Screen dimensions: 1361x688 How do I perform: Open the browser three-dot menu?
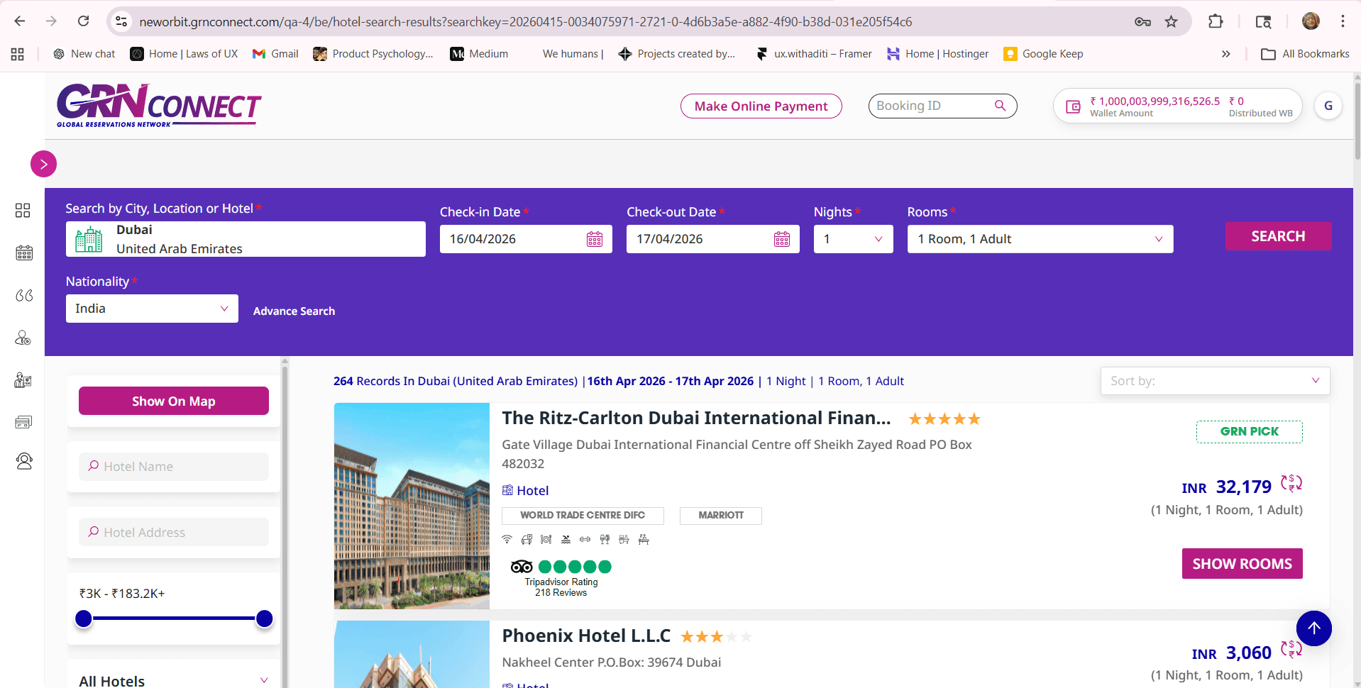point(1343,21)
